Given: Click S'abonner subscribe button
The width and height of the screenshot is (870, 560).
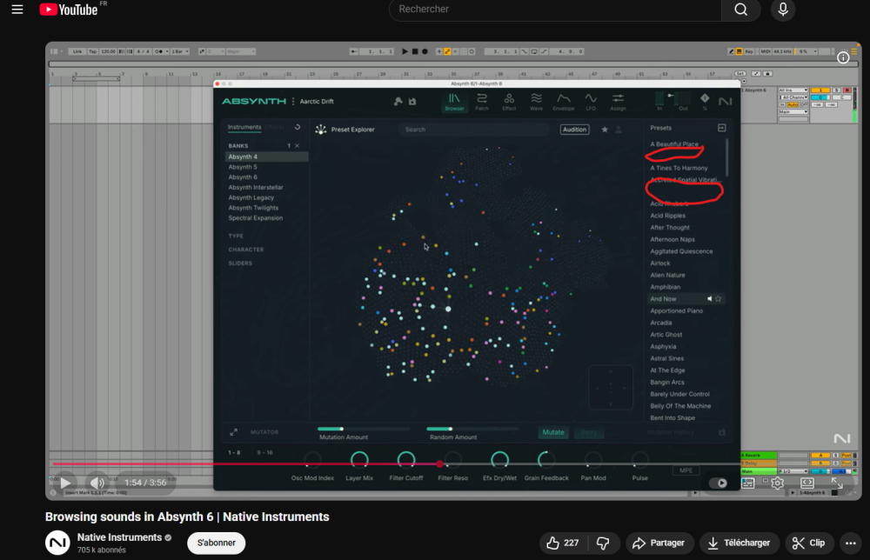Looking at the screenshot, I should (x=217, y=543).
